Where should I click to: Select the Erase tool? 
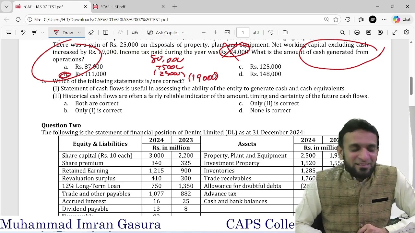pos(91,32)
